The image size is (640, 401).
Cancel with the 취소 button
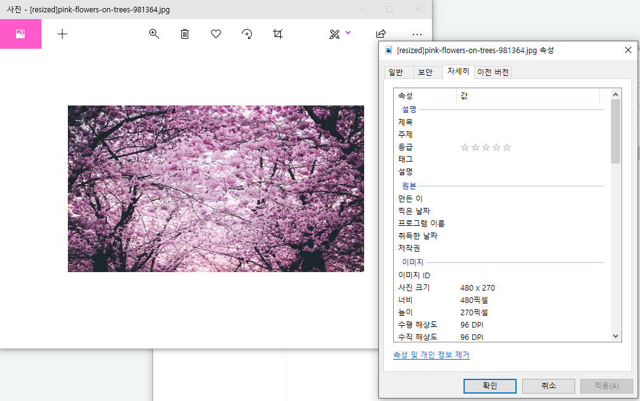549,386
